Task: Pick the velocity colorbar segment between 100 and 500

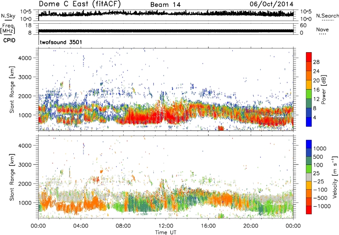Action: 309,161
